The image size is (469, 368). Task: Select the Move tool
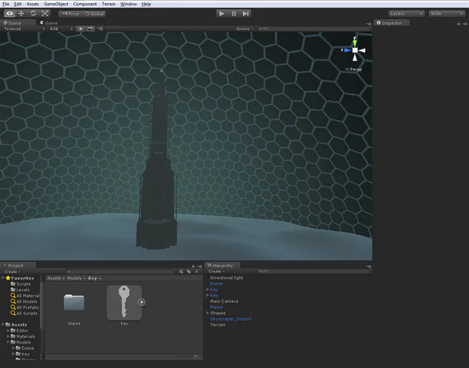click(21, 13)
